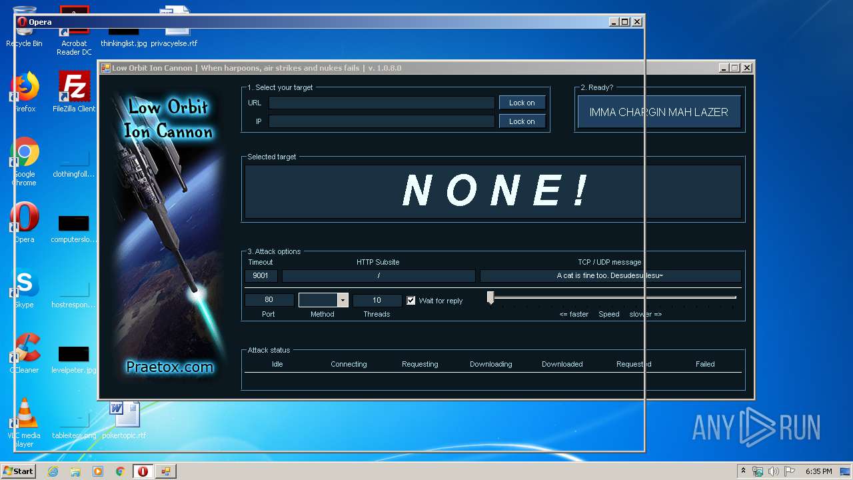Click the LOIC title bar app icon
This screenshot has height=480, width=853.
(x=105, y=68)
